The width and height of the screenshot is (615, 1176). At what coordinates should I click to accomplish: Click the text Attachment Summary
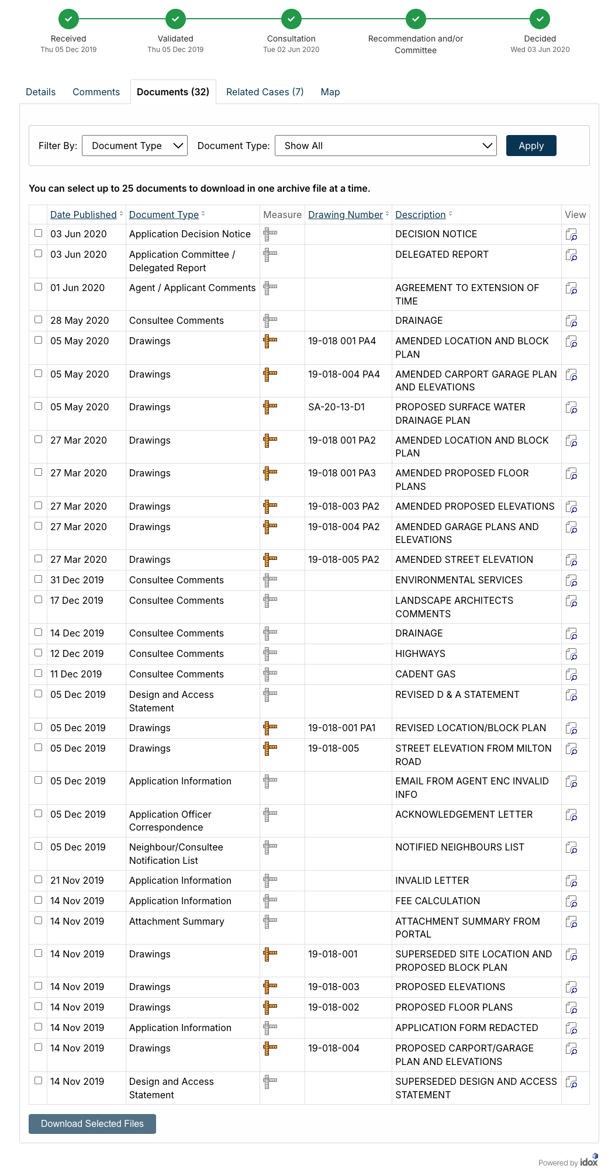[177, 921]
